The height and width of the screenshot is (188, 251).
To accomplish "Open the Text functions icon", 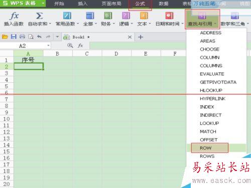I will pos(144,16).
